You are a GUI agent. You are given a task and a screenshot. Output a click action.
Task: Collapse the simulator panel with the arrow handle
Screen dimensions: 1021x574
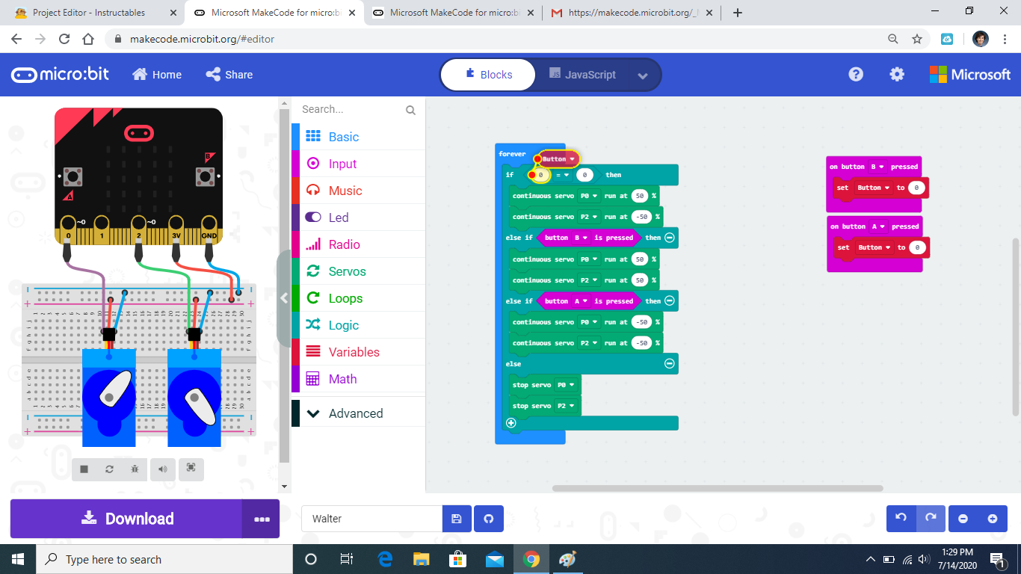pos(284,298)
